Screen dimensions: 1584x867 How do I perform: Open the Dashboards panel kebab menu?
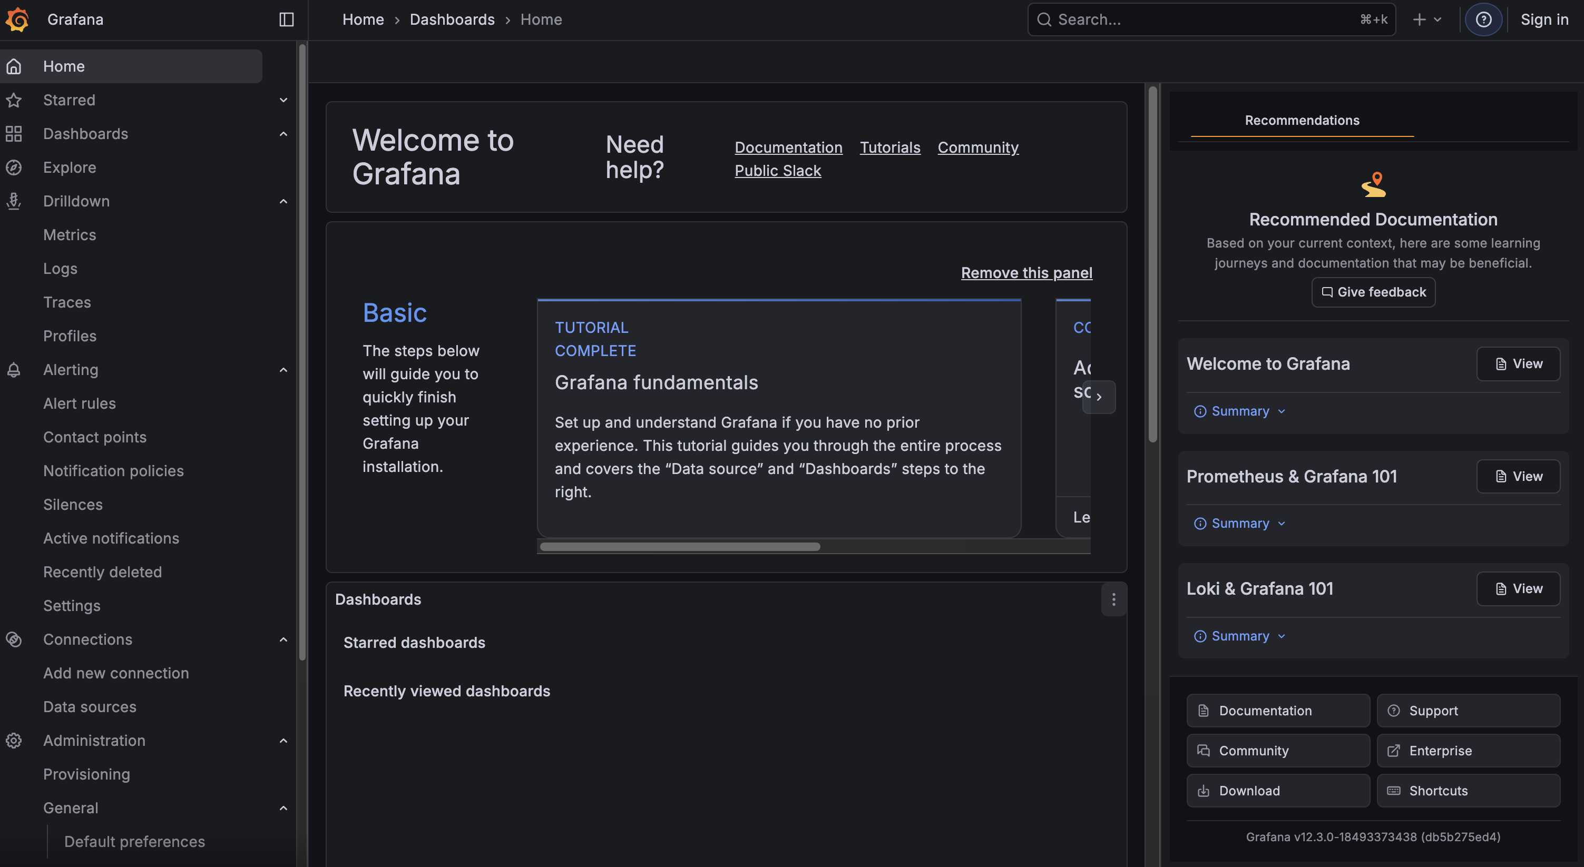[x=1113, y=599]
